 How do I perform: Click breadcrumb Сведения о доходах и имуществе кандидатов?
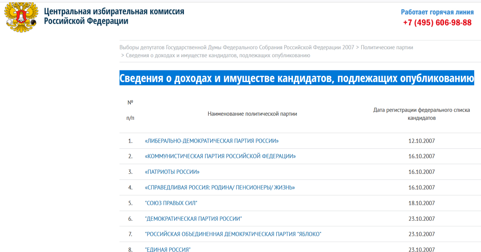(218, 55)
